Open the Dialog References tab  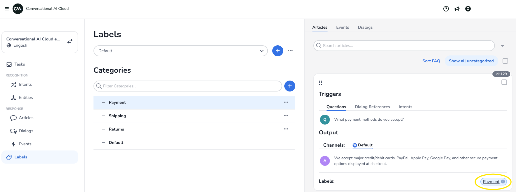pos(372,107)
